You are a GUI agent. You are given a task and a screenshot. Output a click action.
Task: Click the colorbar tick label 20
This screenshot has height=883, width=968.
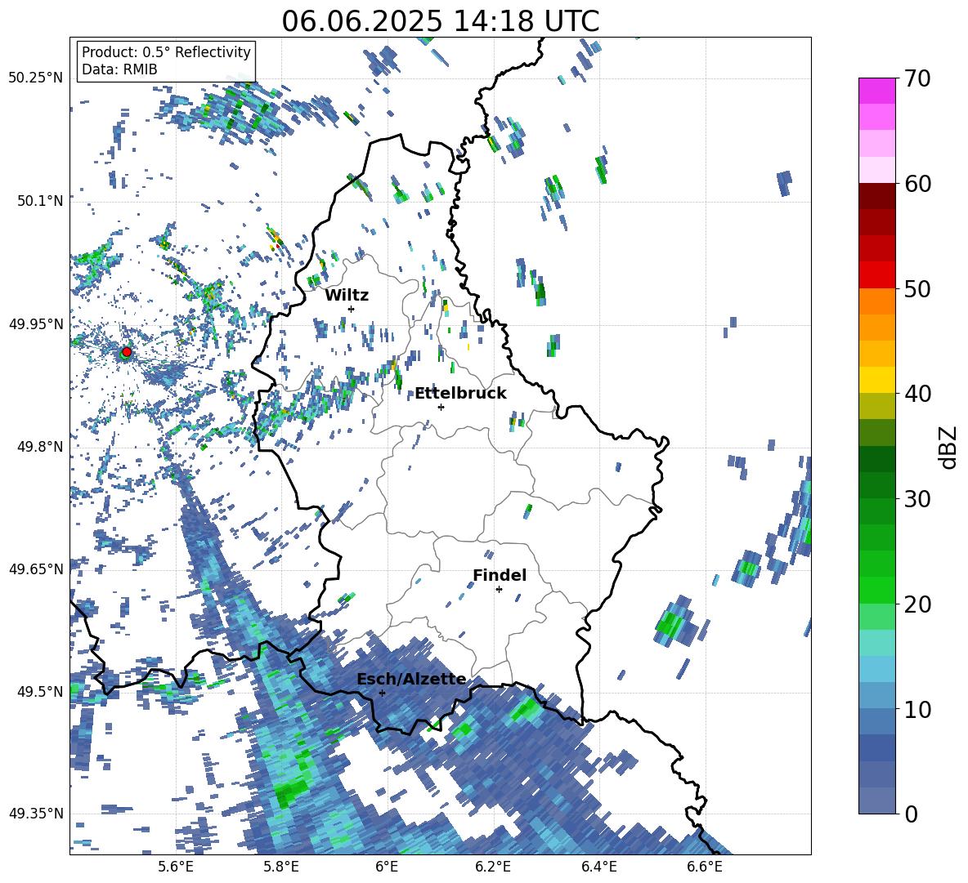pyautogui.click(x=917, y=604)
